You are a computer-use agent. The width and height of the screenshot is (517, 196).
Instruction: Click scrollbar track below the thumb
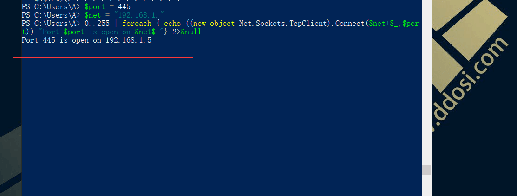coord(427,185)
